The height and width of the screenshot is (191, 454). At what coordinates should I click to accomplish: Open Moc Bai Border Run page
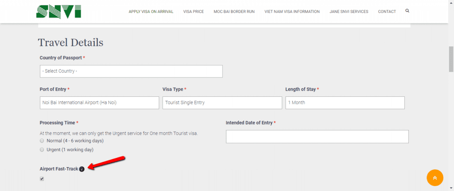pyautogui.click(x=234, y=11)
